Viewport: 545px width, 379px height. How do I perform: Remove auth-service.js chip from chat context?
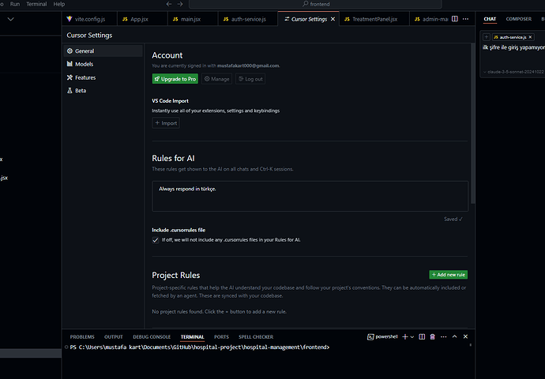click(x=531, y=37)
